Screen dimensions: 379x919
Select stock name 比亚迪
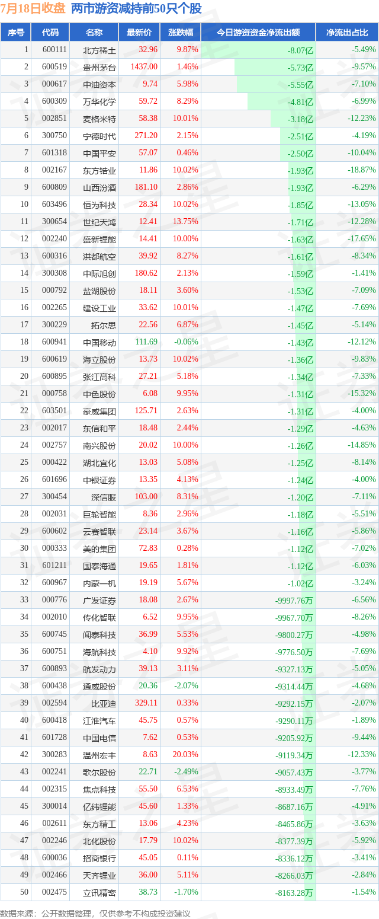click(x=104, y=703)
